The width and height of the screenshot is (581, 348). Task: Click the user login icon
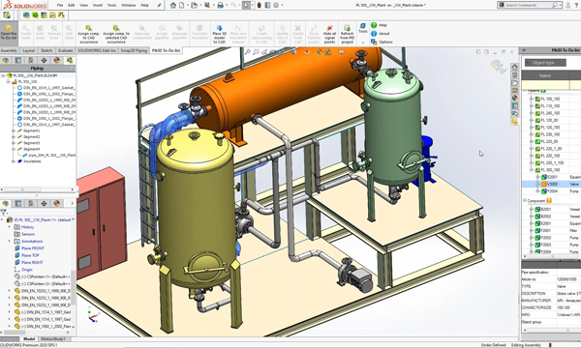click(567, 5)
